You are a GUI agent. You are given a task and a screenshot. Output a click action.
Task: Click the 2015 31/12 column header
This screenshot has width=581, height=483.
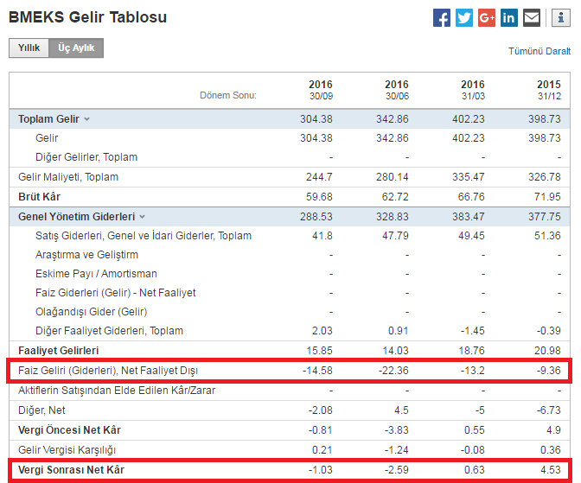[549, 90]
